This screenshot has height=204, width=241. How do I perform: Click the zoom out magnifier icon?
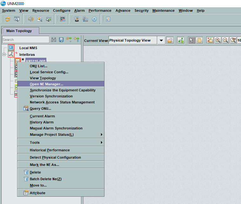225,40
